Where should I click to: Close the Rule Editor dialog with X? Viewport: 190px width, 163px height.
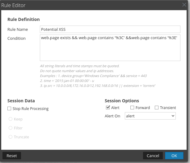pos(184,5)
